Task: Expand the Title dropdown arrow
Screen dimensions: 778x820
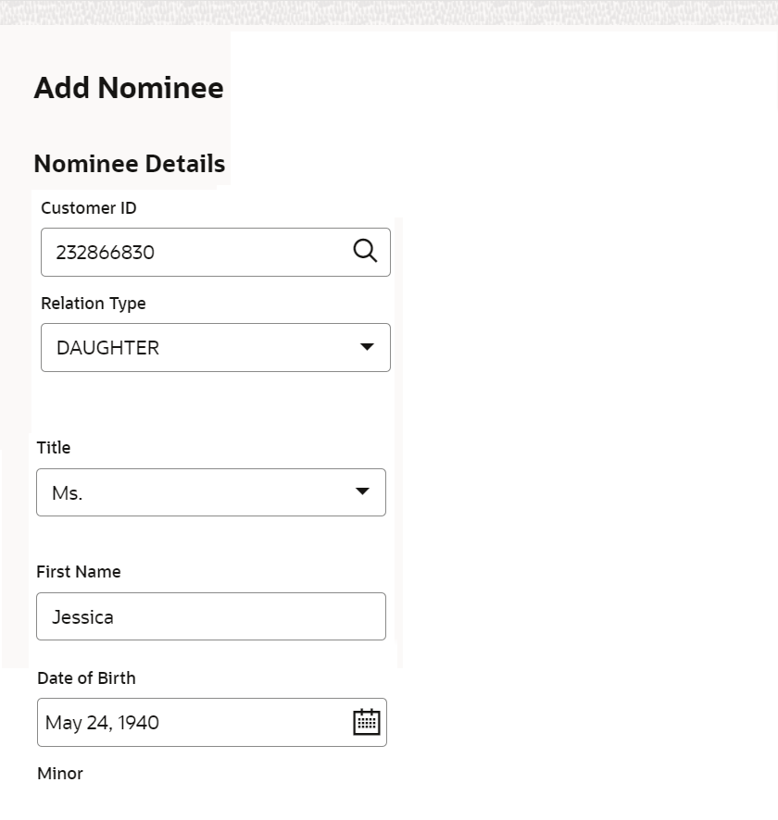Action: pos(362,491)
